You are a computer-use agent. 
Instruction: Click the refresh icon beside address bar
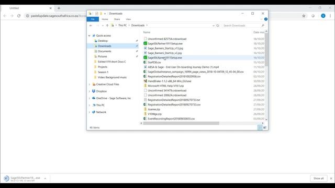218,26
